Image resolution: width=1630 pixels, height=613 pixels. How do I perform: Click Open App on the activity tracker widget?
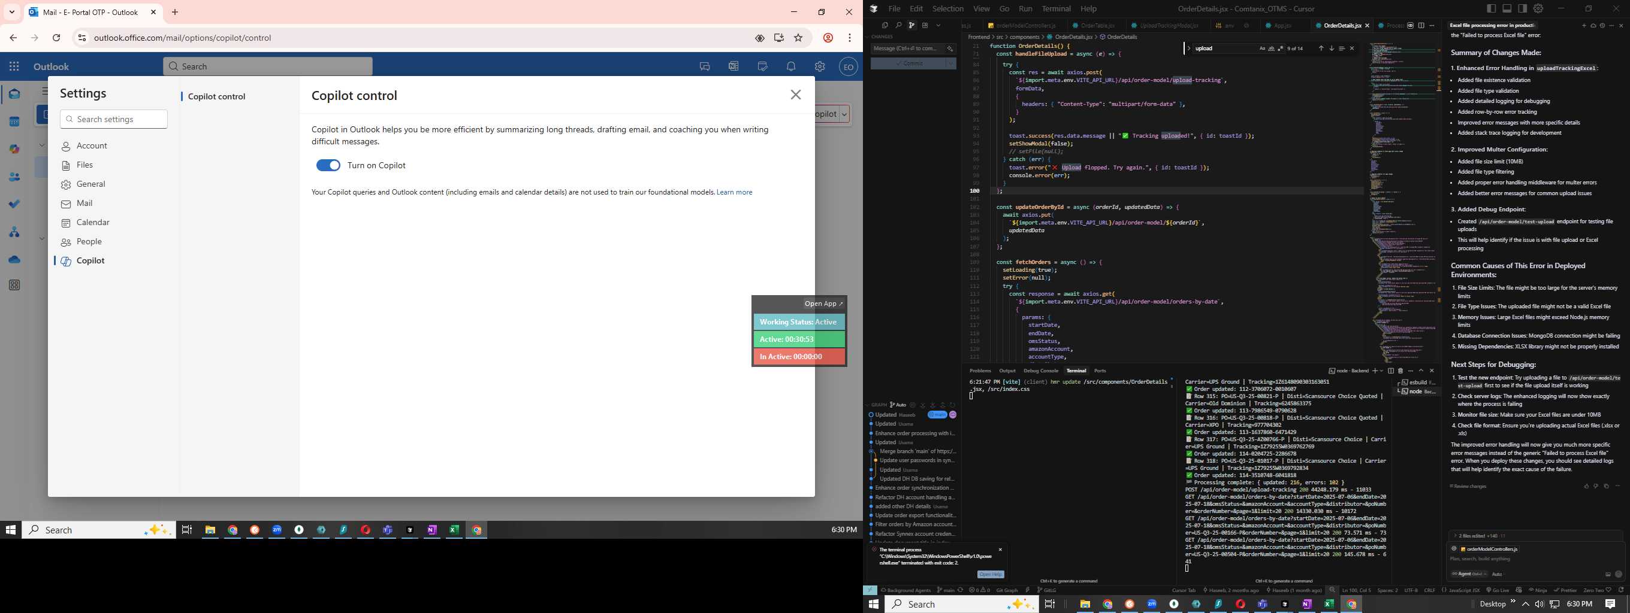(x=824, y=304)
